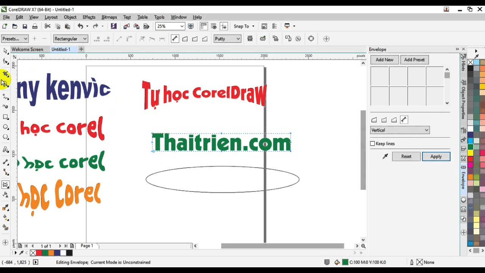Open the zoom level 25% dropdown
The height and width of the screenshot is (273, 485).
[x=182, y=26]
